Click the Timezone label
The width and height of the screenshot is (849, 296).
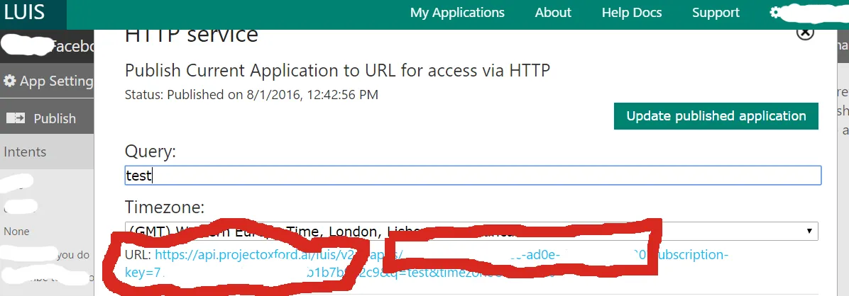click(165, 207)
